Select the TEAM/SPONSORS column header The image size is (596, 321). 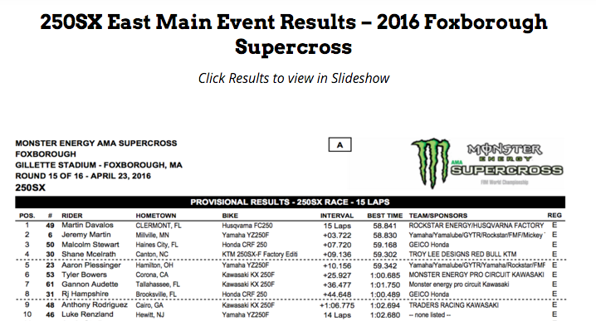[x=438, y=216]
